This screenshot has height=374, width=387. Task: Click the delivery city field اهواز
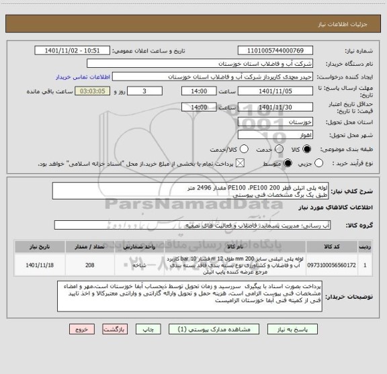[275, 135]
